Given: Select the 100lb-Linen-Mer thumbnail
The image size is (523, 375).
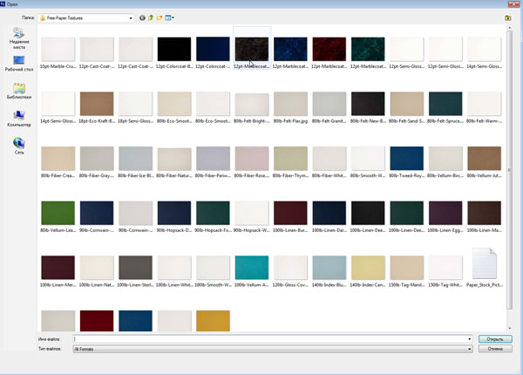Looking at the screenshot, I should pos(58,268).
